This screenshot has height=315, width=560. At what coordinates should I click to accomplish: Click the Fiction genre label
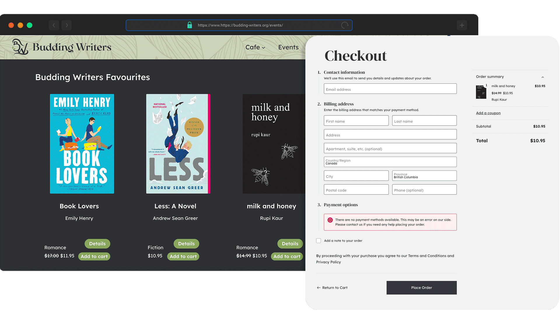click(155, 248)
